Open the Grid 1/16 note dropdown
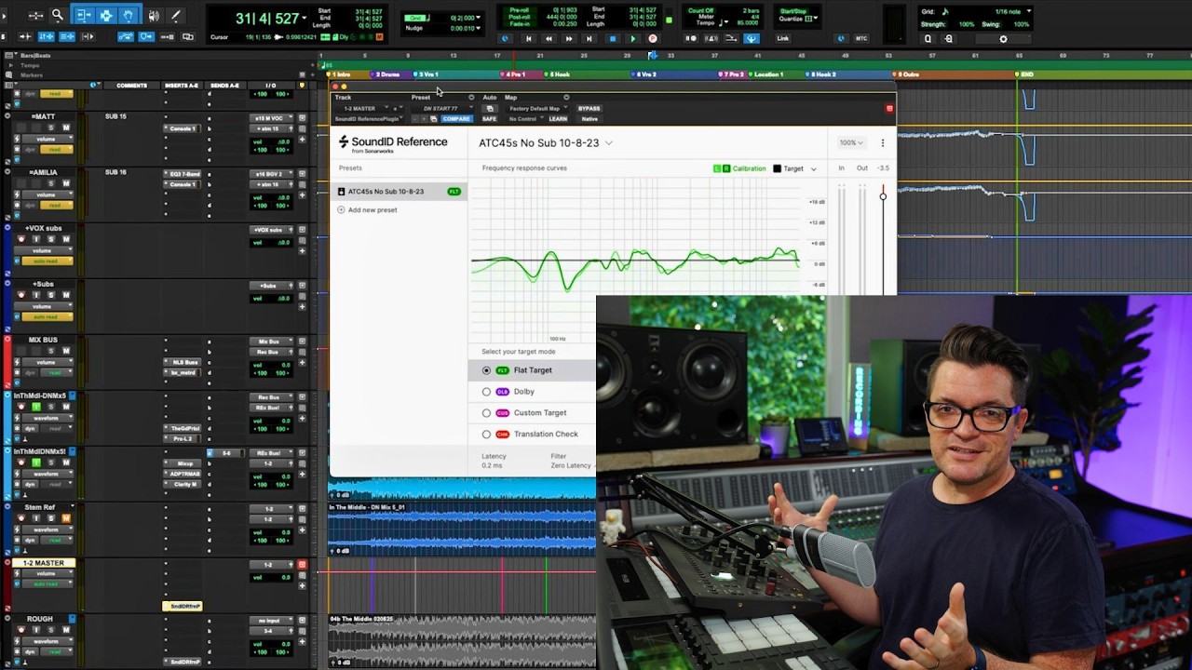Image resolution: width=1192 pixels, height=670 pixels. (x=1028, y=11)
